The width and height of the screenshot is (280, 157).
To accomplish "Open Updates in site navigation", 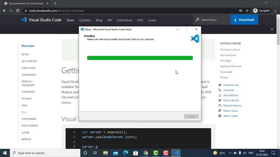I will 85,20.
